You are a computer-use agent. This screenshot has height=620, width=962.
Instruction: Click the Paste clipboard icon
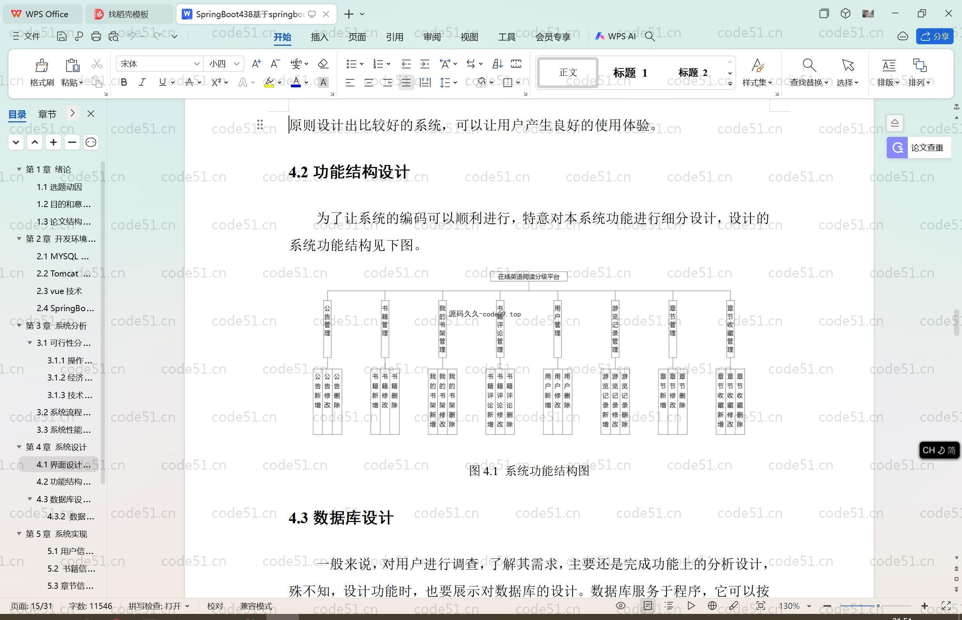72,65
